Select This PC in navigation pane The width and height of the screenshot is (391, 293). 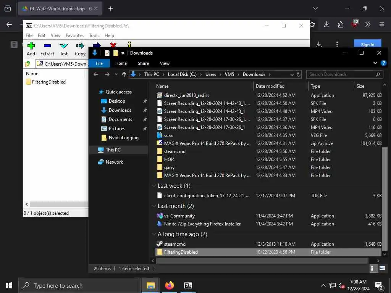[113, 150]
